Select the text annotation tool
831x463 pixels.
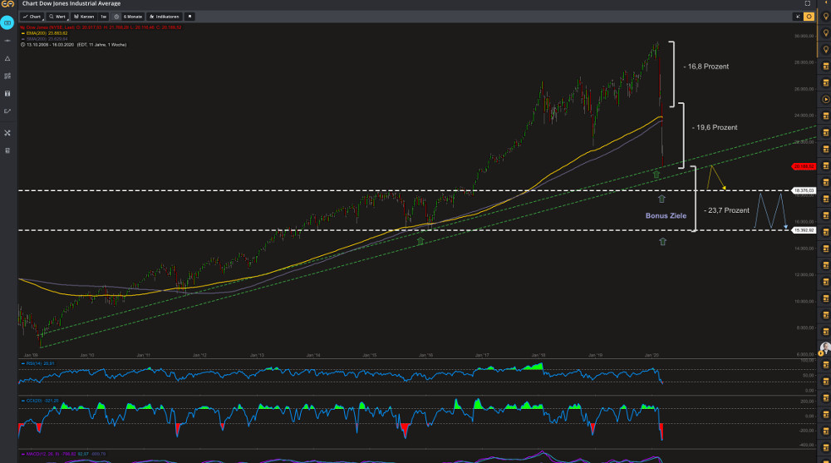point(7,93)
